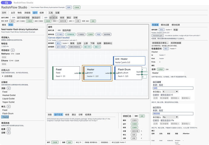Click 诊断 in the run toolbar
The image size is (209, 145).
[75, 18]
